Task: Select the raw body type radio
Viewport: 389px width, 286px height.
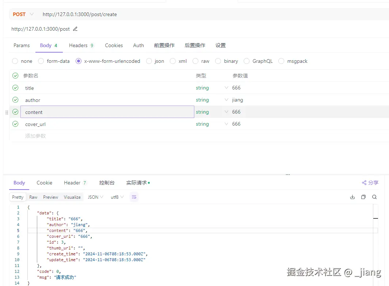Action: [195, 61]
